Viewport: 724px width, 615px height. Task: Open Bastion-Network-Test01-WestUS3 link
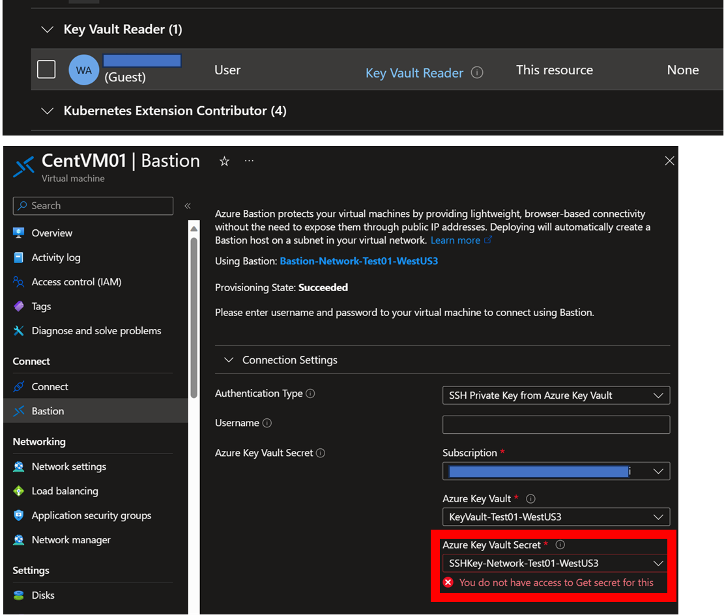[359, 261]
